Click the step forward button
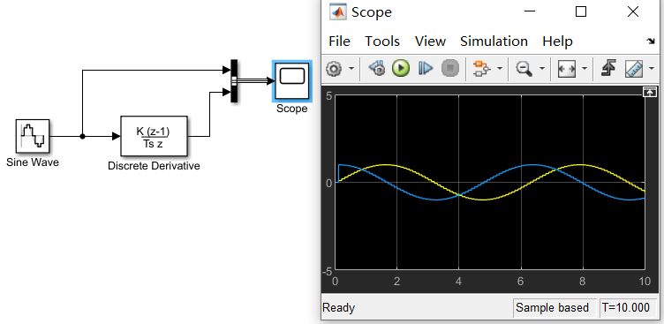 426,68
